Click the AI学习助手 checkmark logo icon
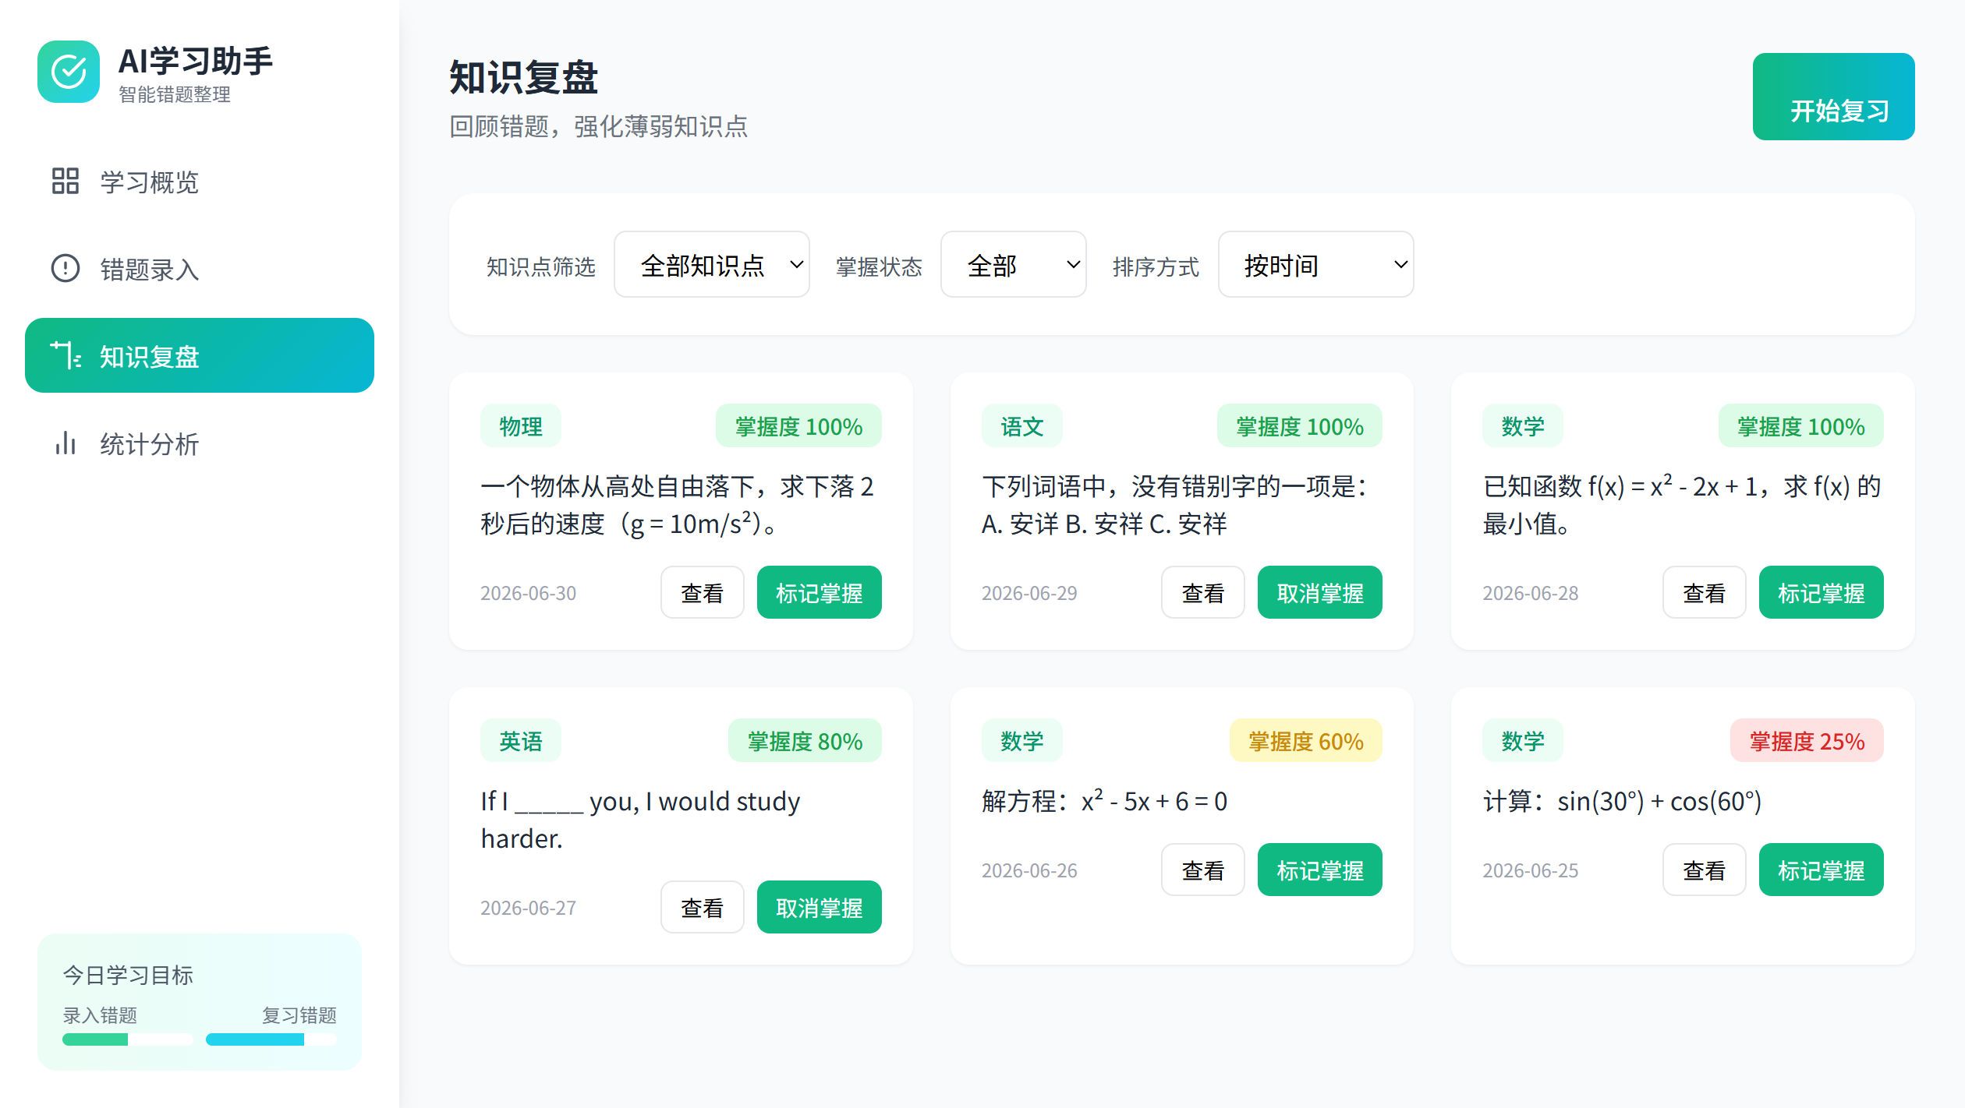 tap(69, 72)
